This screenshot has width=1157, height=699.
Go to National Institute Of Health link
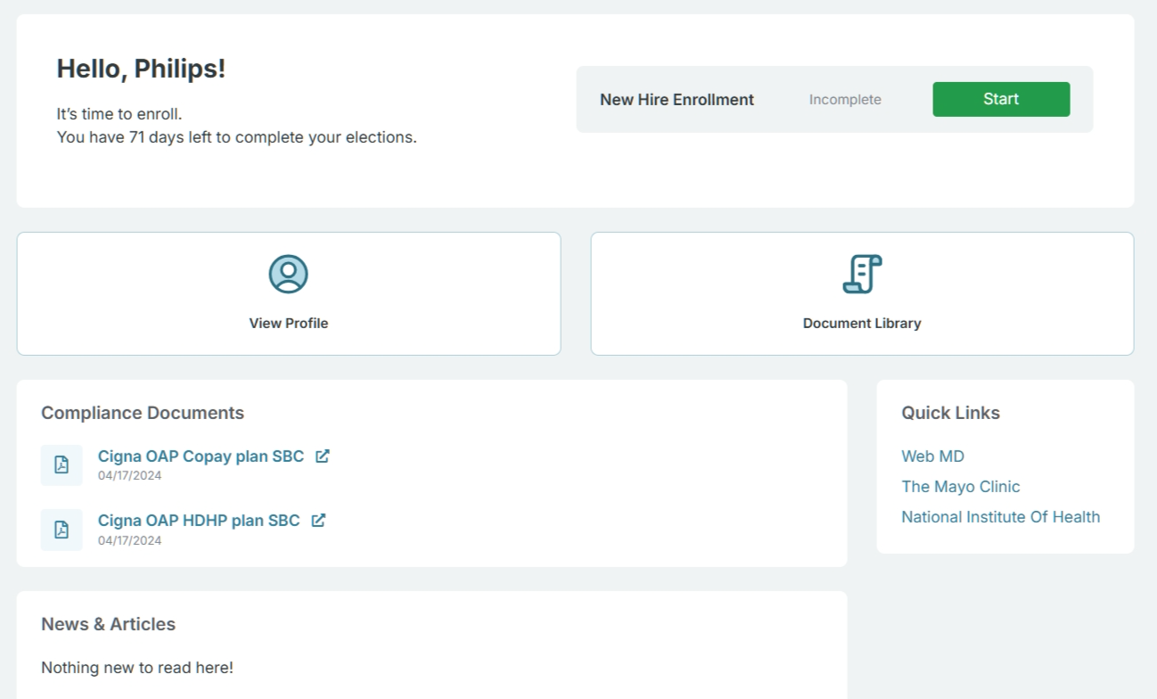pyautogui.click(x=1000, y=517)
